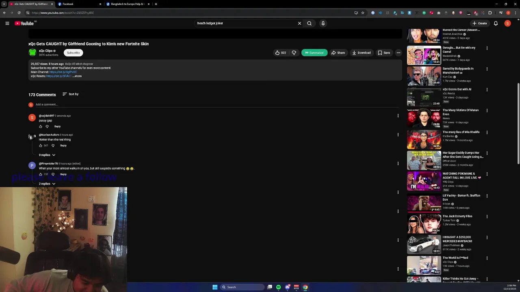The height and width of the screenshot is (292, 520).
Task: Click the Windows taskbar Search box
Action: [242, 287]
